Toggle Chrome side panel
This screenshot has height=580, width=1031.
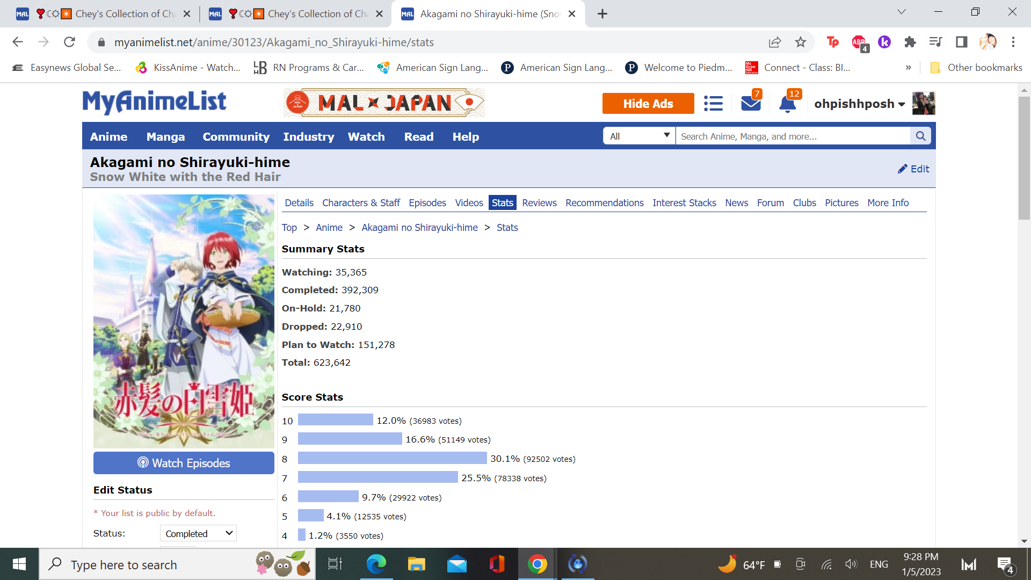pyautogui.click(x=962, y=42)
